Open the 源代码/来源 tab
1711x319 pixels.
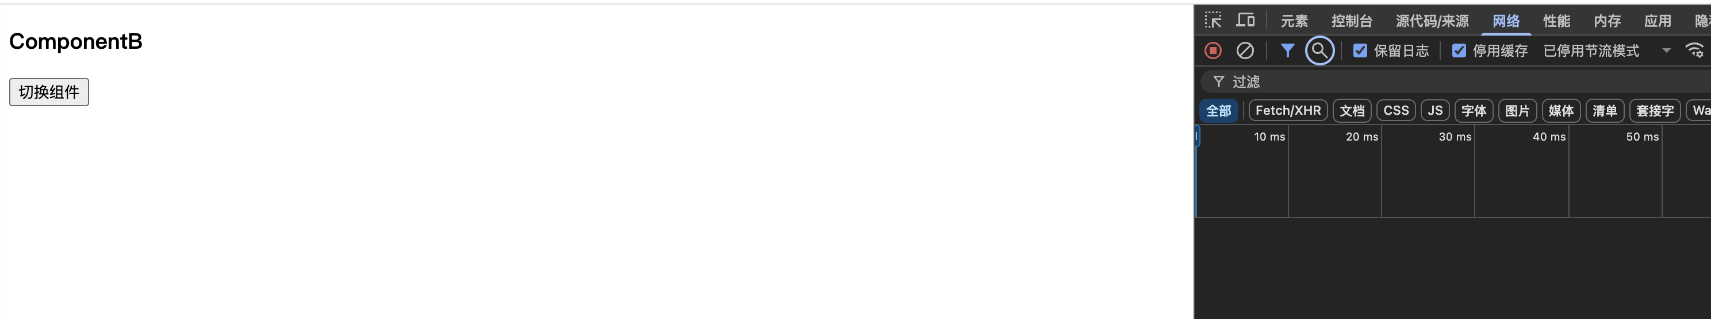pyautogui.click(x=1432, y=21)
